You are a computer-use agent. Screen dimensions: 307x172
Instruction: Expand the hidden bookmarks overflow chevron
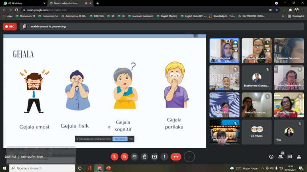coord(283,16)
